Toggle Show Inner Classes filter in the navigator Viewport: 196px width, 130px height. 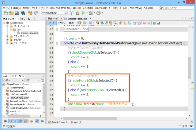(x=26, y=121)
